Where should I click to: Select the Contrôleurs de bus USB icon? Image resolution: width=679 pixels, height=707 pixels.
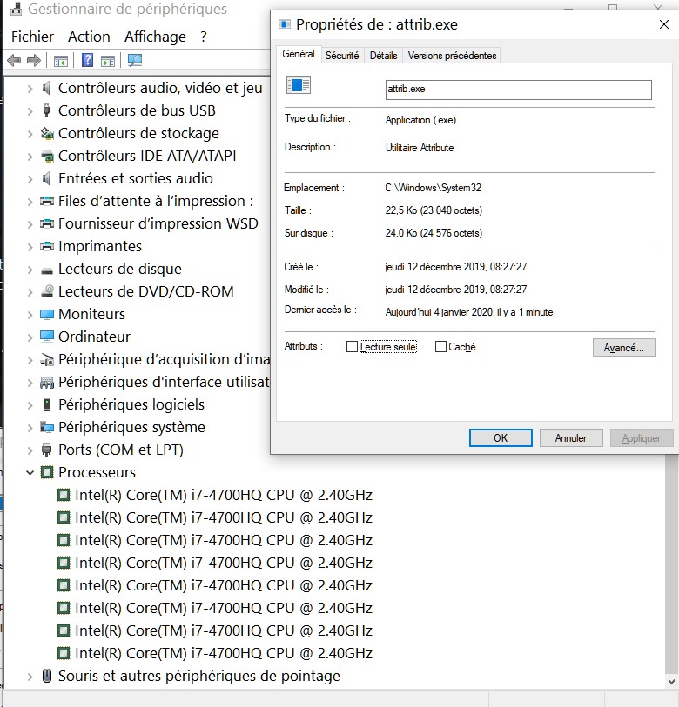point(46,110)
